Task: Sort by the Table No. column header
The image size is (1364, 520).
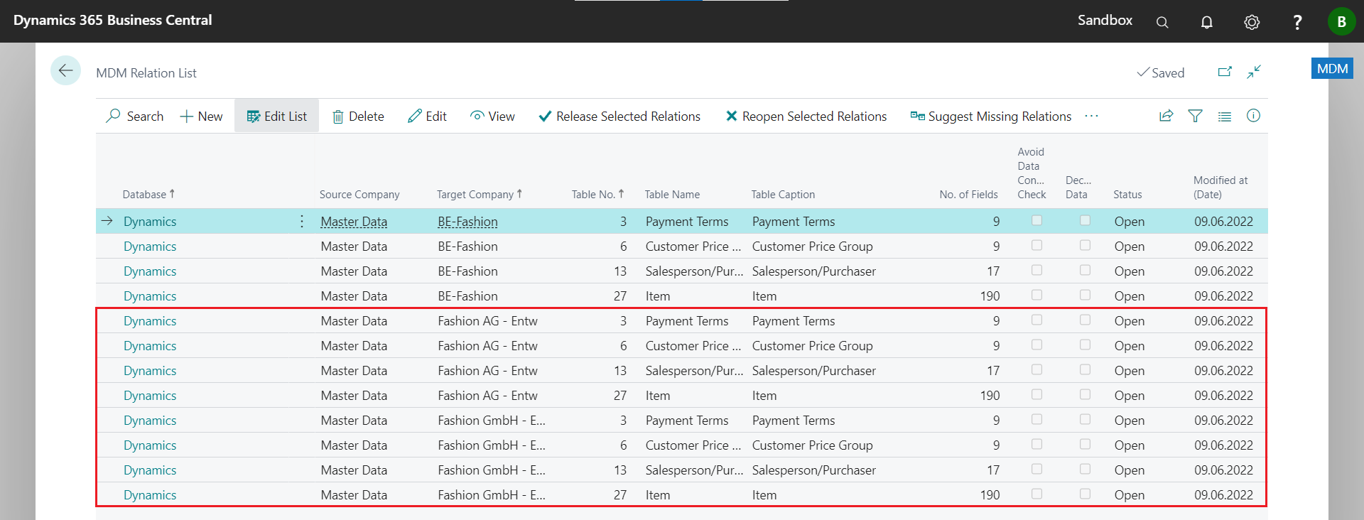Action: click(x=598, y=194)
